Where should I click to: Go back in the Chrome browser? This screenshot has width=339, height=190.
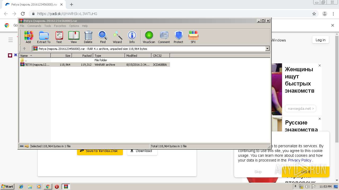point(6,14)
